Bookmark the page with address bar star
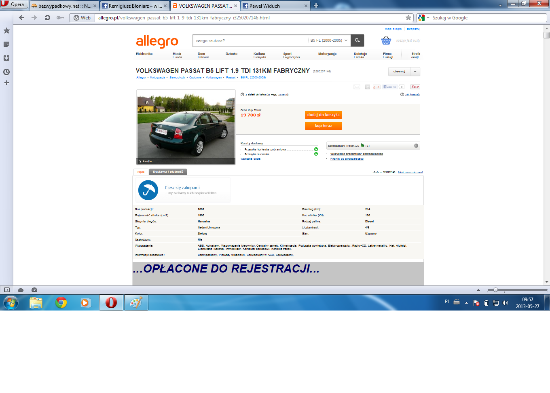This screenshot has width=550, height=393. pos(408,18)
